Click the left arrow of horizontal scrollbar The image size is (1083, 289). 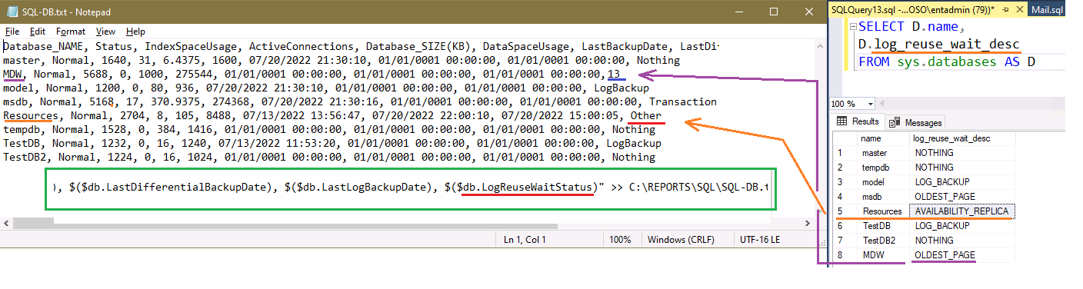[x=7, y=223]
